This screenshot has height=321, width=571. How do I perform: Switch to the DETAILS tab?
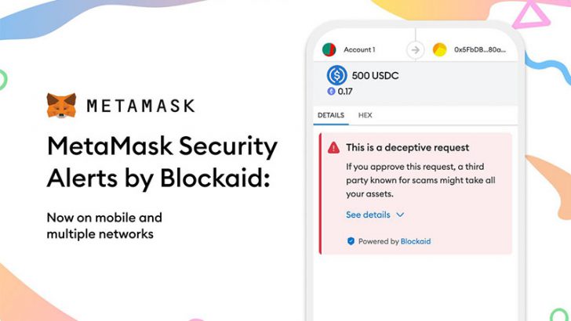pos(331,115)
